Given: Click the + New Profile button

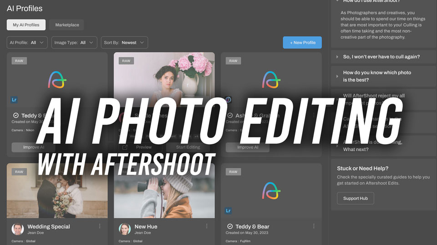Looking at the screenshot, I should pos(302,43).
